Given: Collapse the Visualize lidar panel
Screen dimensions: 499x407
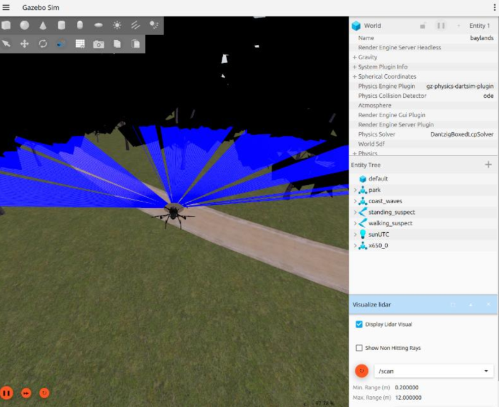Looking at the screenshot, I should tap(471, 305).
